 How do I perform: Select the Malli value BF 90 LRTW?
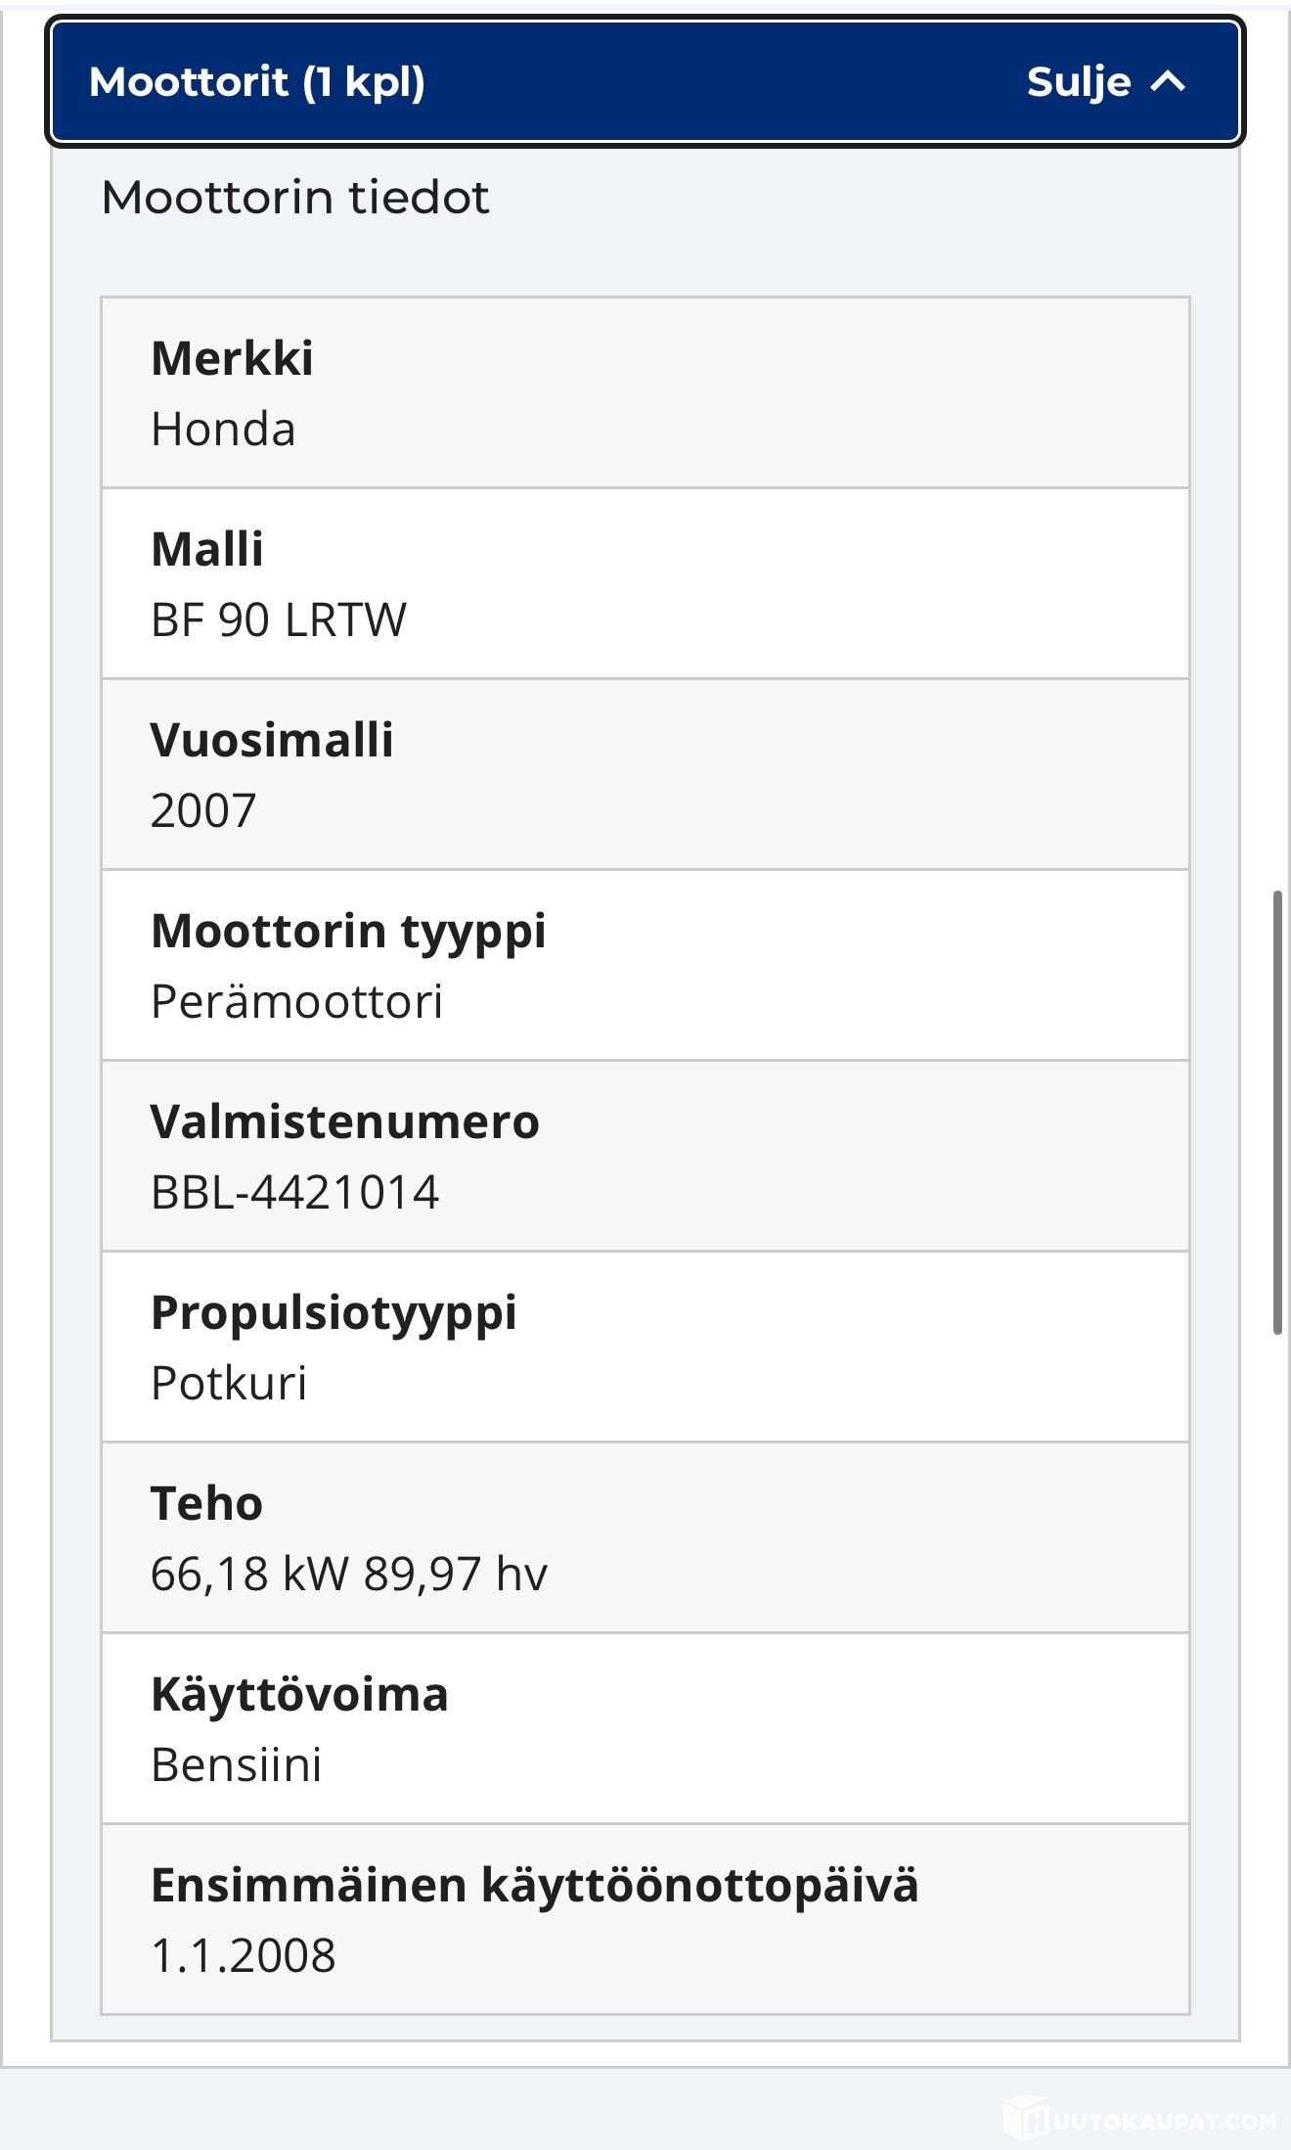[x=279, y=620]
